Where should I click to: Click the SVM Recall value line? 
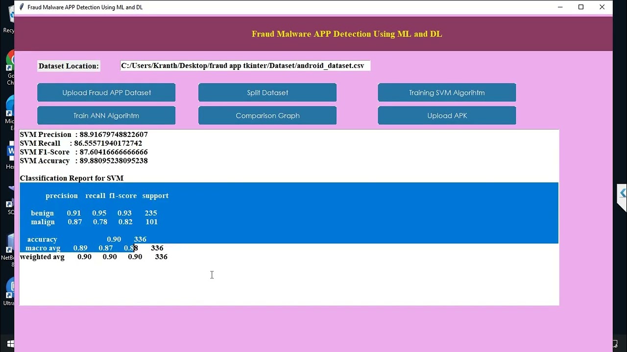click(81, 143)
